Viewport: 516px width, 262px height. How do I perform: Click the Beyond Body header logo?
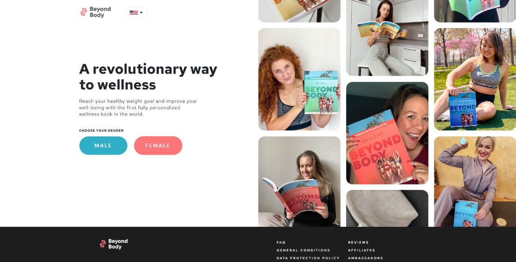point(95,12)
